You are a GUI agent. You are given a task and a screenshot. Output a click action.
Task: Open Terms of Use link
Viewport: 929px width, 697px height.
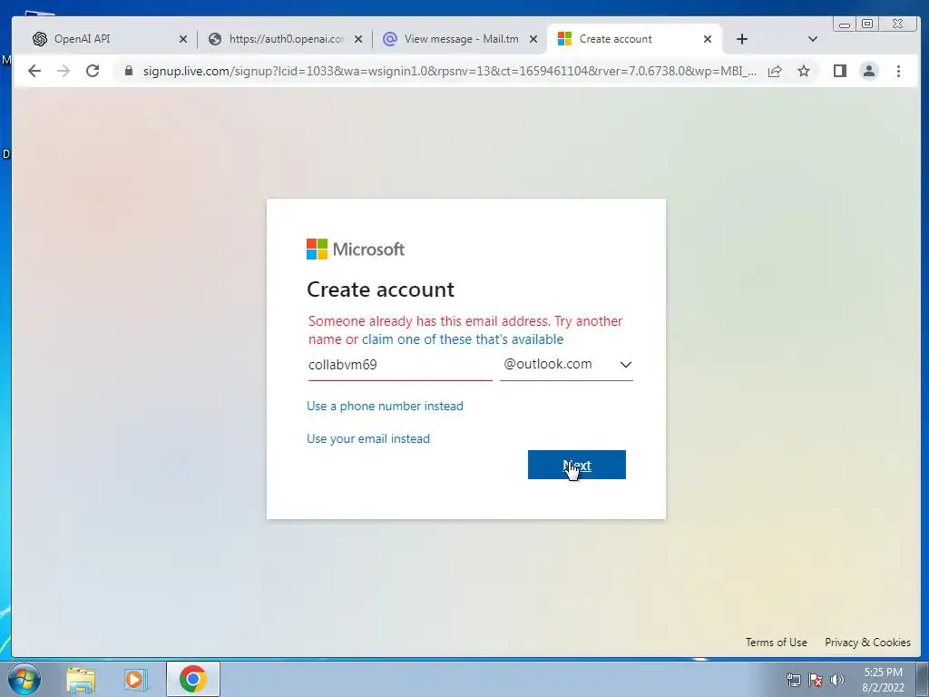[777, 643]
